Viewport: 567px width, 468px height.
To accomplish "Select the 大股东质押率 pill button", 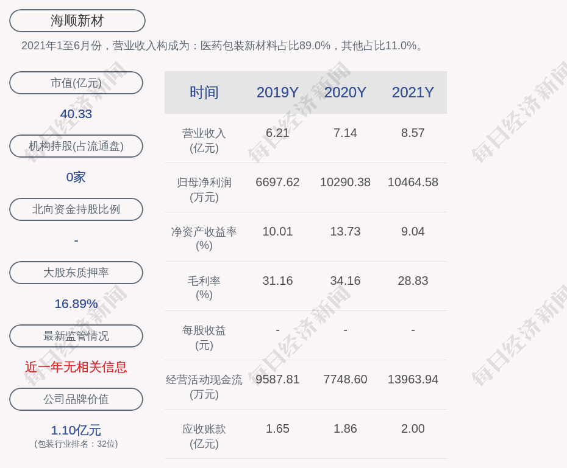I will [76, 273].
